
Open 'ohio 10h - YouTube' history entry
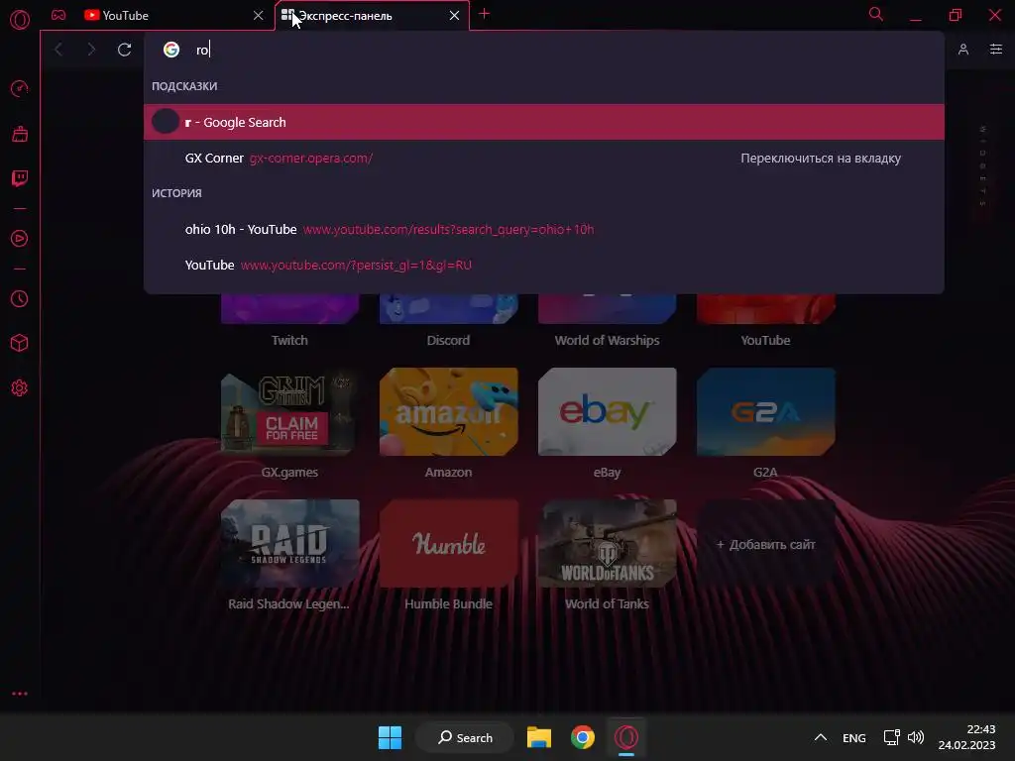[544, 229]
